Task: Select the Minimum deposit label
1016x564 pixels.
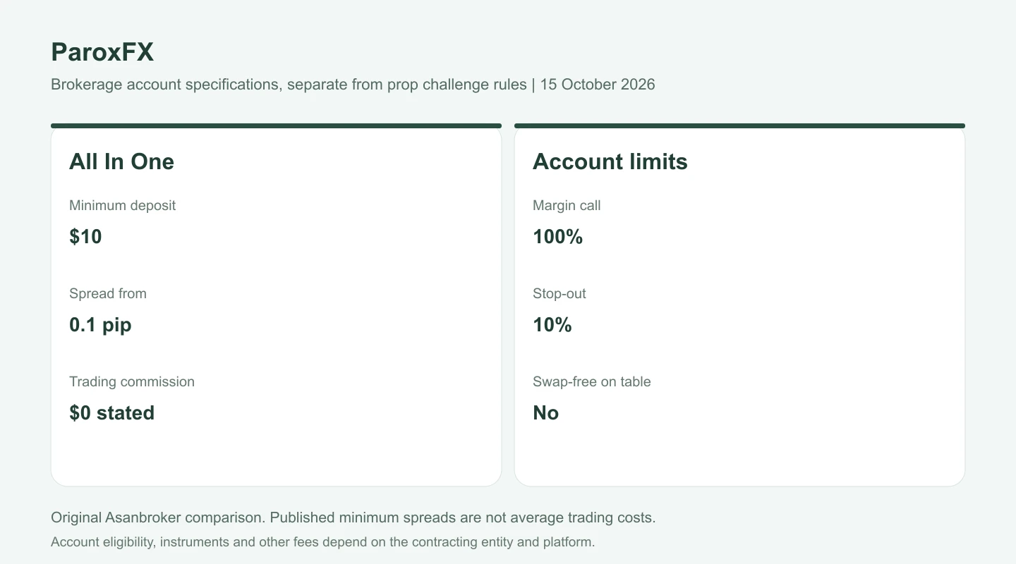Action: (x=122, y=206)
